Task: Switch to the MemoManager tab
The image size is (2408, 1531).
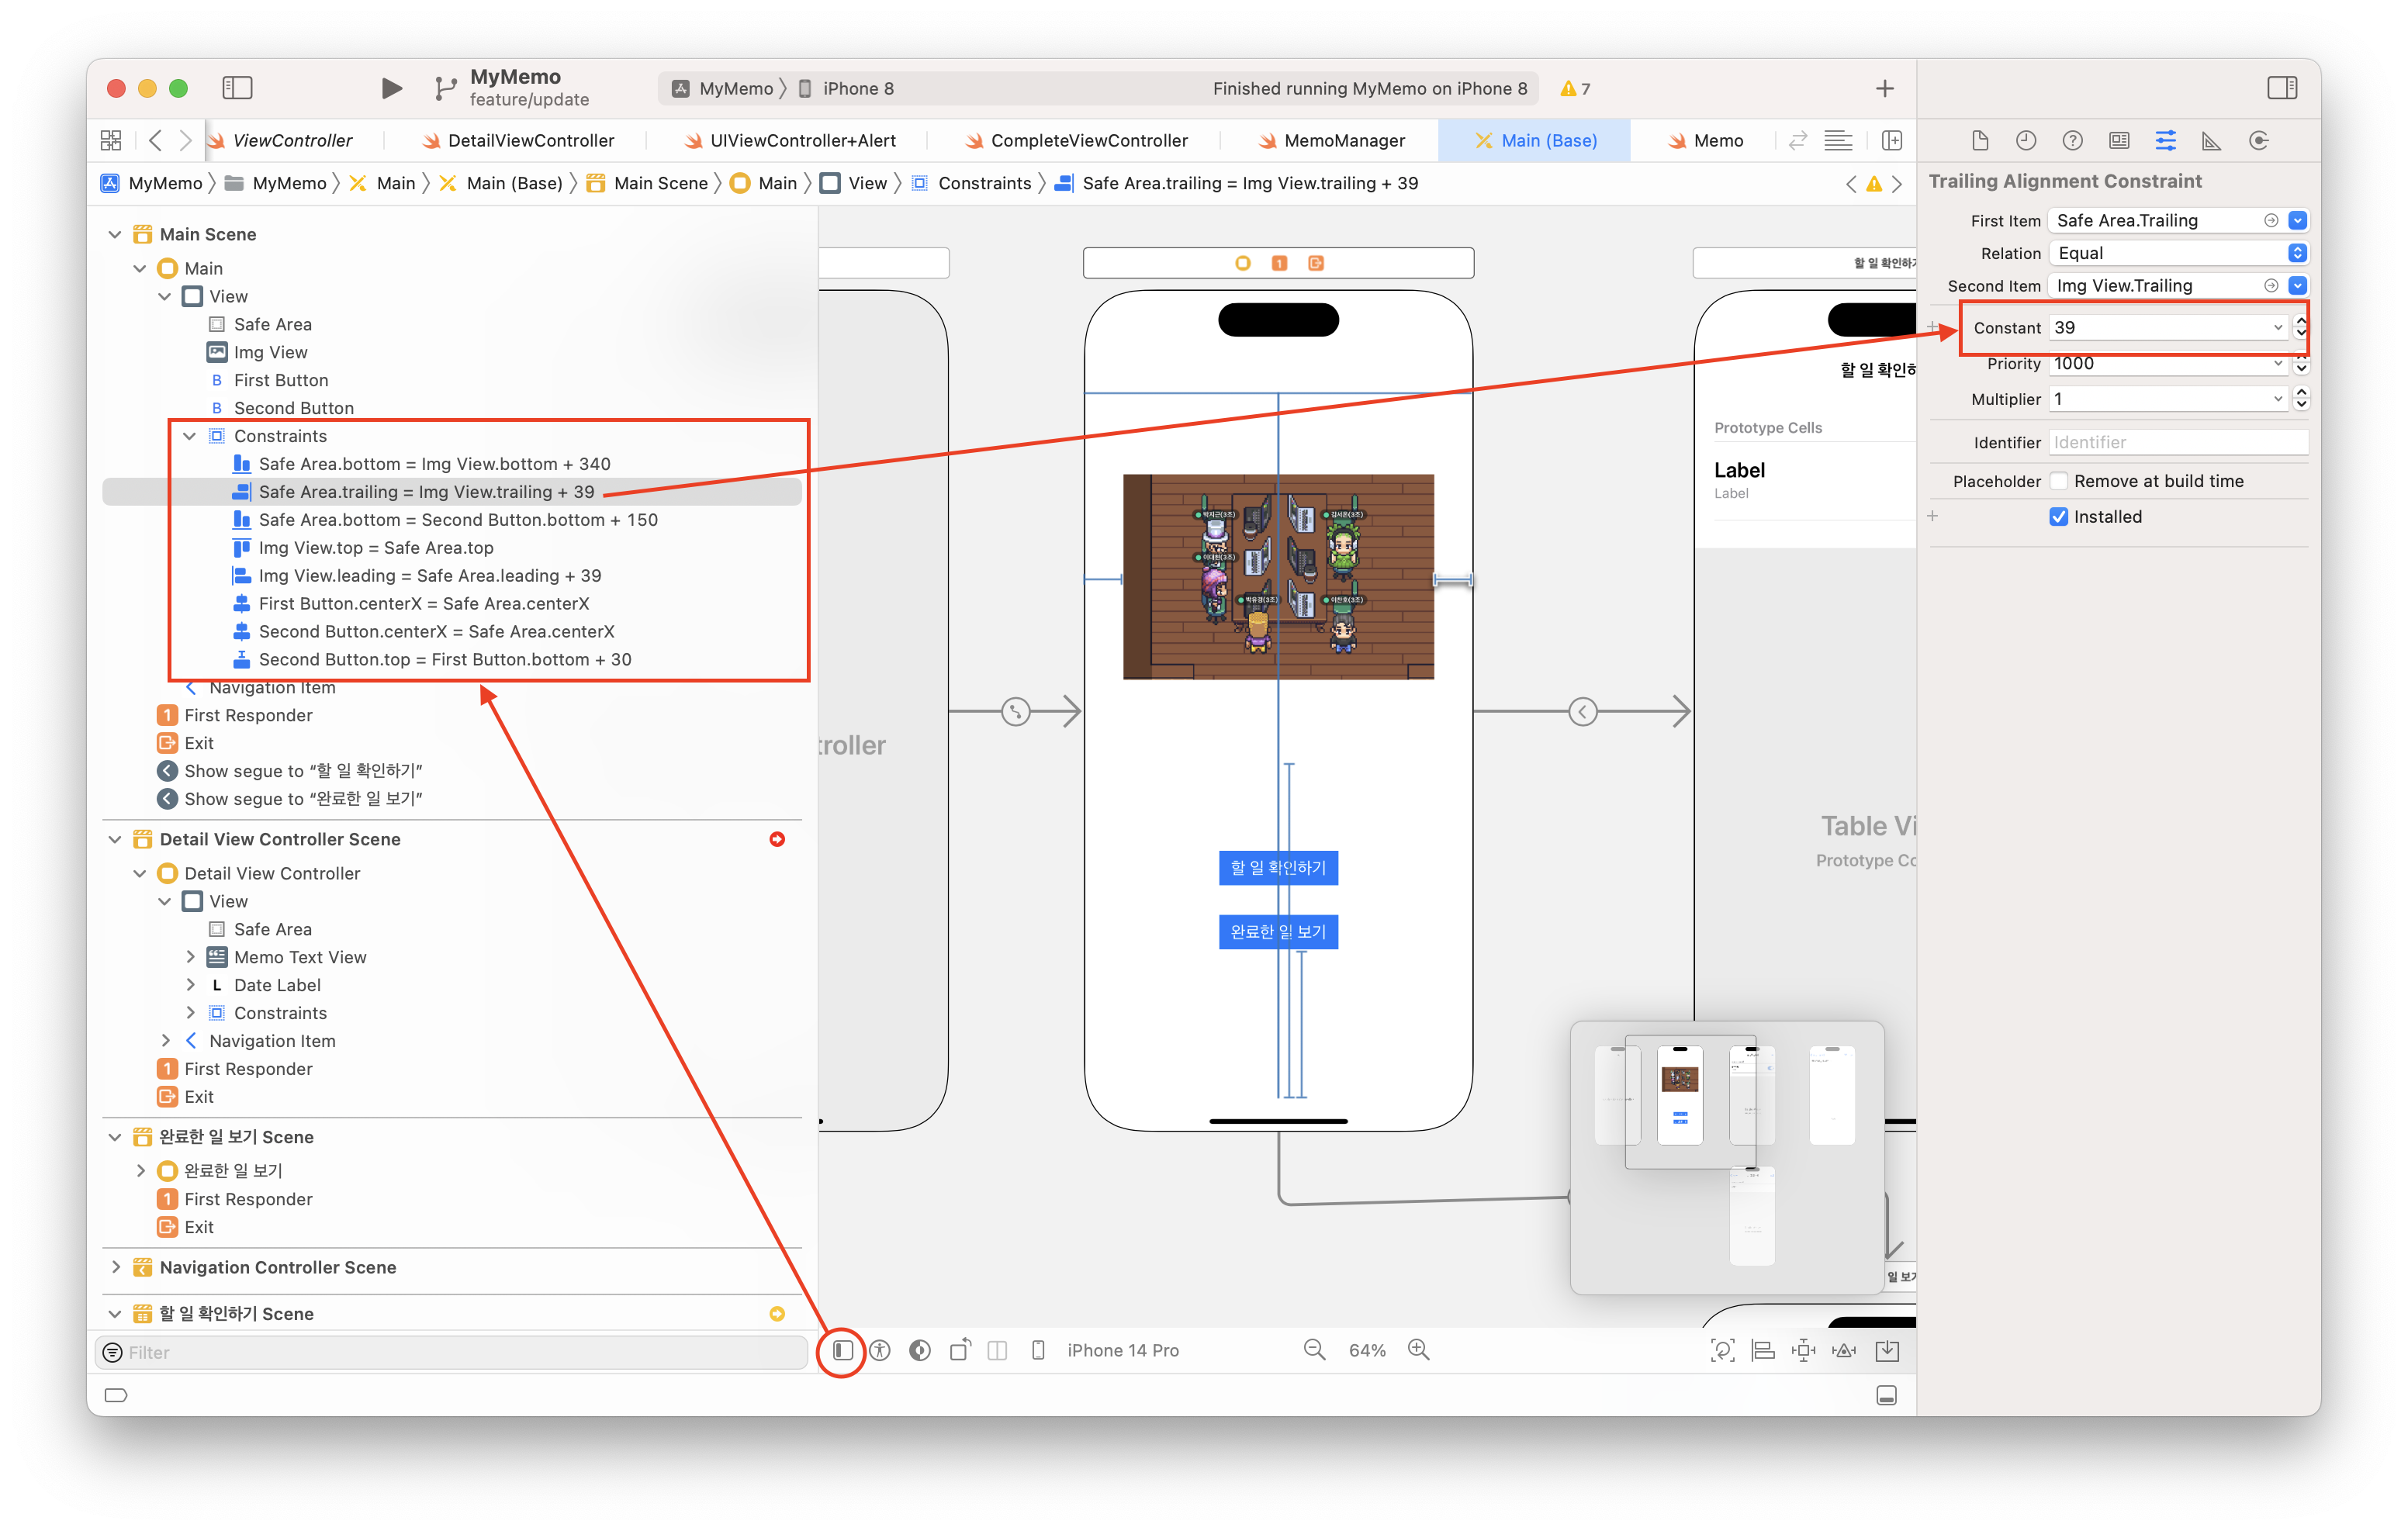Action: (x=1343, y=141)
